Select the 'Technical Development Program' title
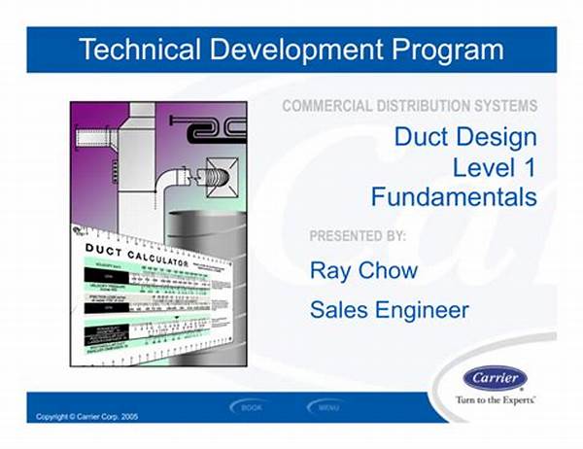This screenshot has height=449, width=583. click(x=291, y=49)
